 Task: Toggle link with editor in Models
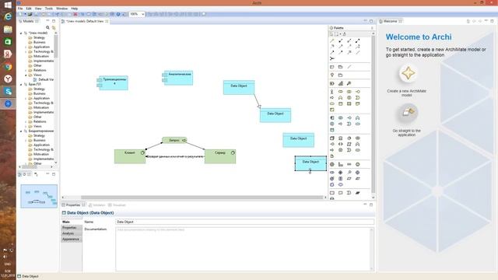(x=54, y=28)
